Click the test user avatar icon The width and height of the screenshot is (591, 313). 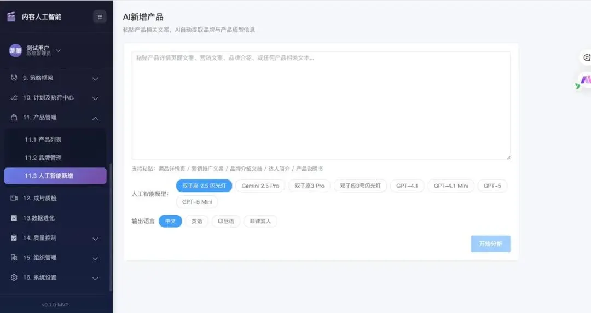15,50
